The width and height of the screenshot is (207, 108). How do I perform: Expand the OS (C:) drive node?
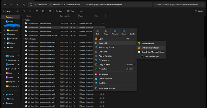4,99
